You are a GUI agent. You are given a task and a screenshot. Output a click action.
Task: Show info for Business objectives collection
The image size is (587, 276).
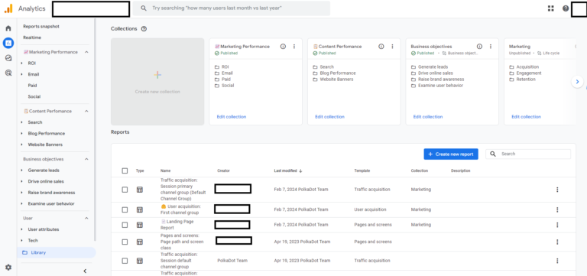[479, 47]
